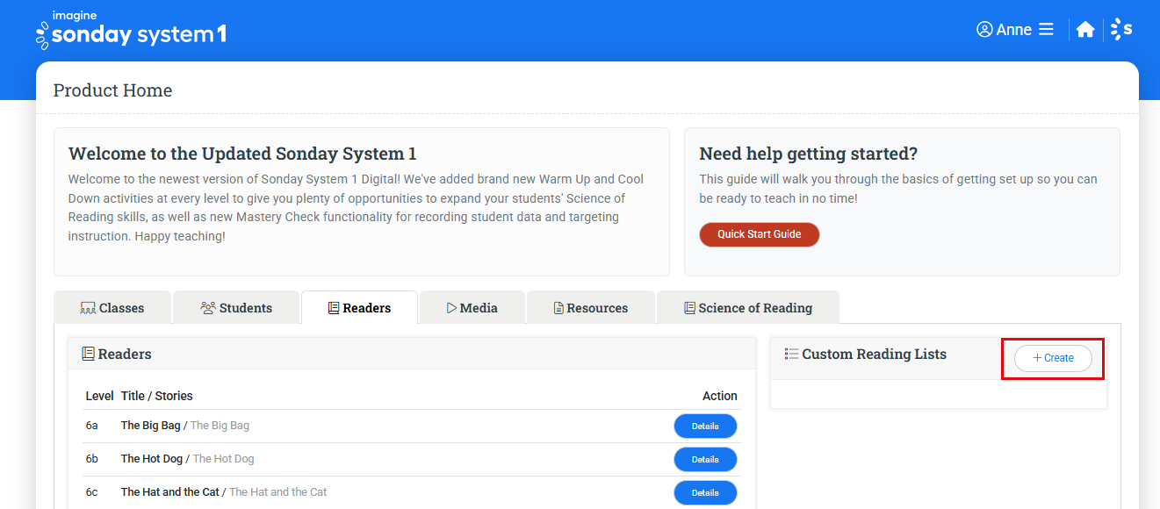Viewport: 1160px width, 509px height.
Task: Click the Product Home page heading
Action: pyautogui.click(x=112, y=90)
